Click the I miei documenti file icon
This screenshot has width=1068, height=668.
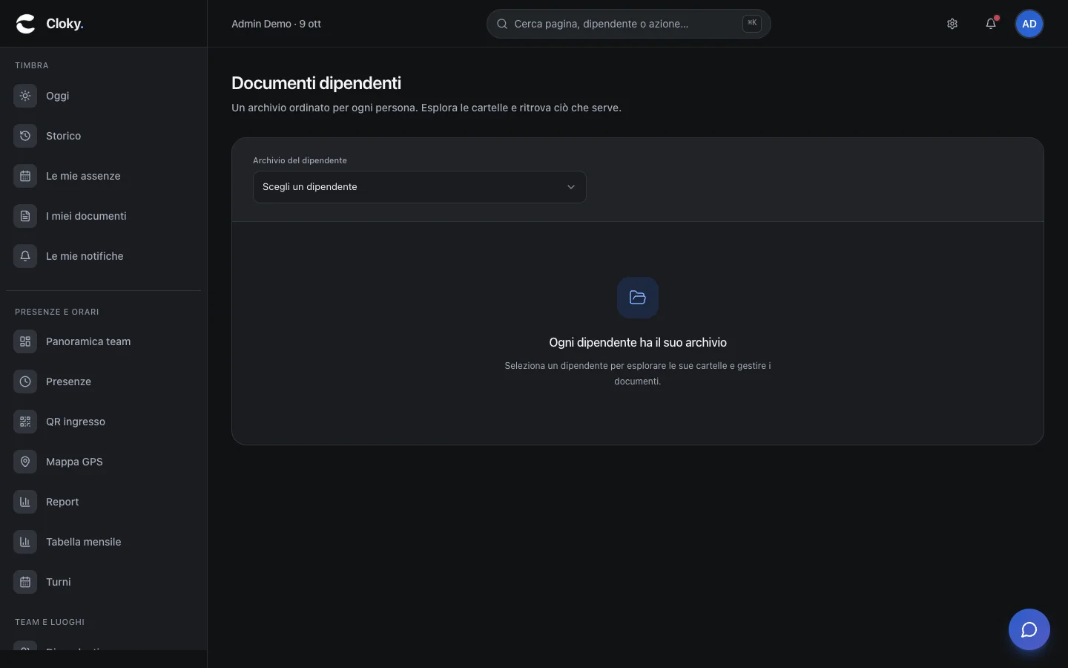coord(25,216)
